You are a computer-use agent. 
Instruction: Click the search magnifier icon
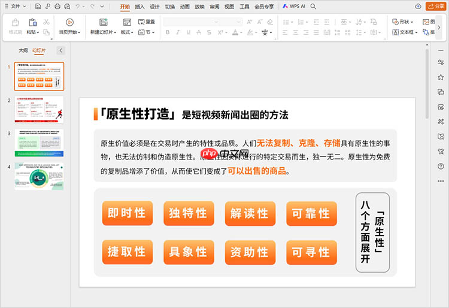tap(313, 7)
